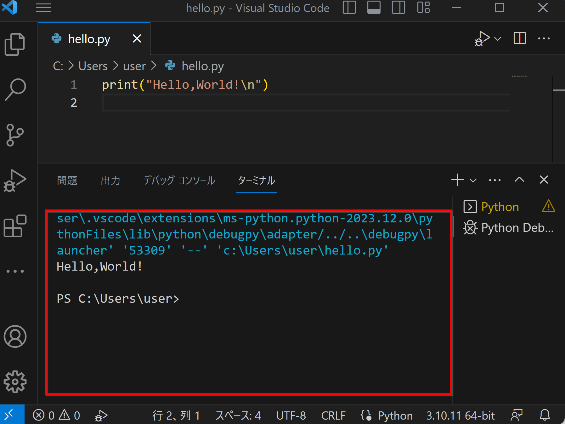Open the Search view in activity bar
The height and width of the screenshot is (424, 565).
coord(15,89)
